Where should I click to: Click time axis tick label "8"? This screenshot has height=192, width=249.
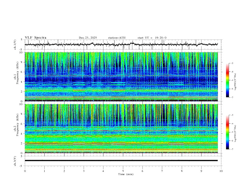click(182, 171)
